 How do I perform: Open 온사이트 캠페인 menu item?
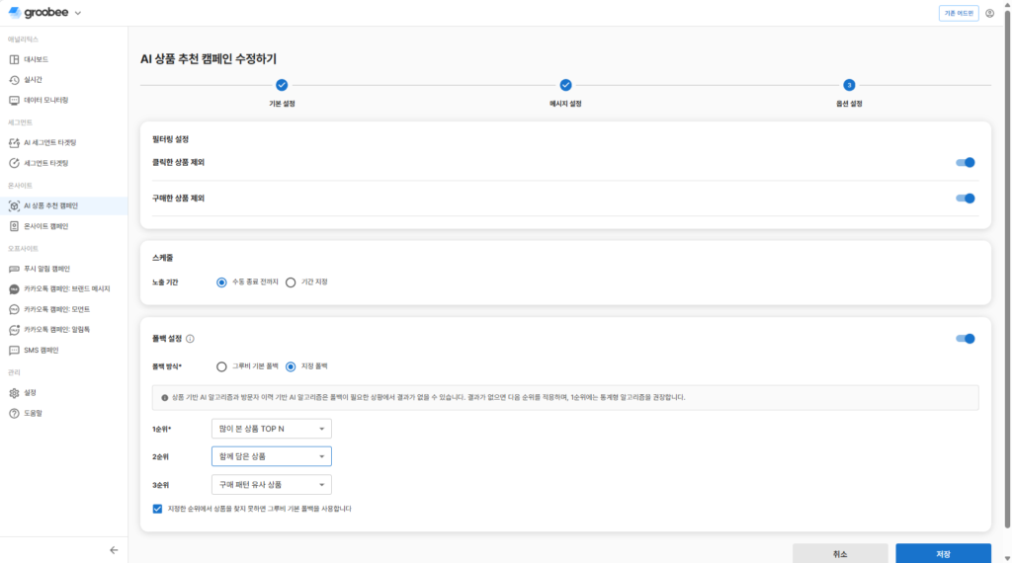click(64, 226)
